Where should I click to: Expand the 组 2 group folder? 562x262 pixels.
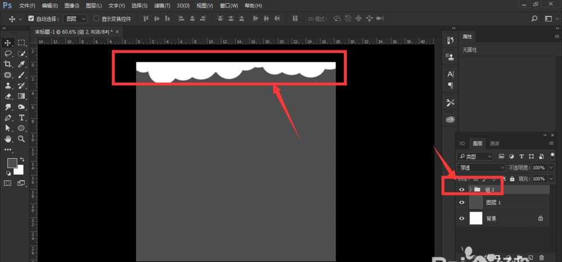click(x=470, y=190)
